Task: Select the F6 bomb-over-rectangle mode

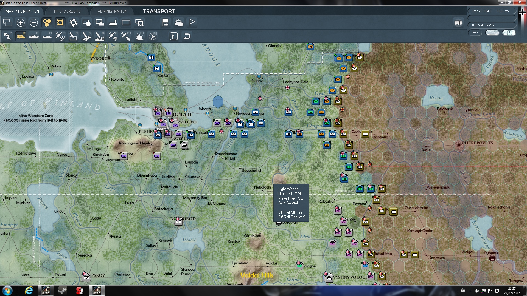Action: [x=73, y=36]
